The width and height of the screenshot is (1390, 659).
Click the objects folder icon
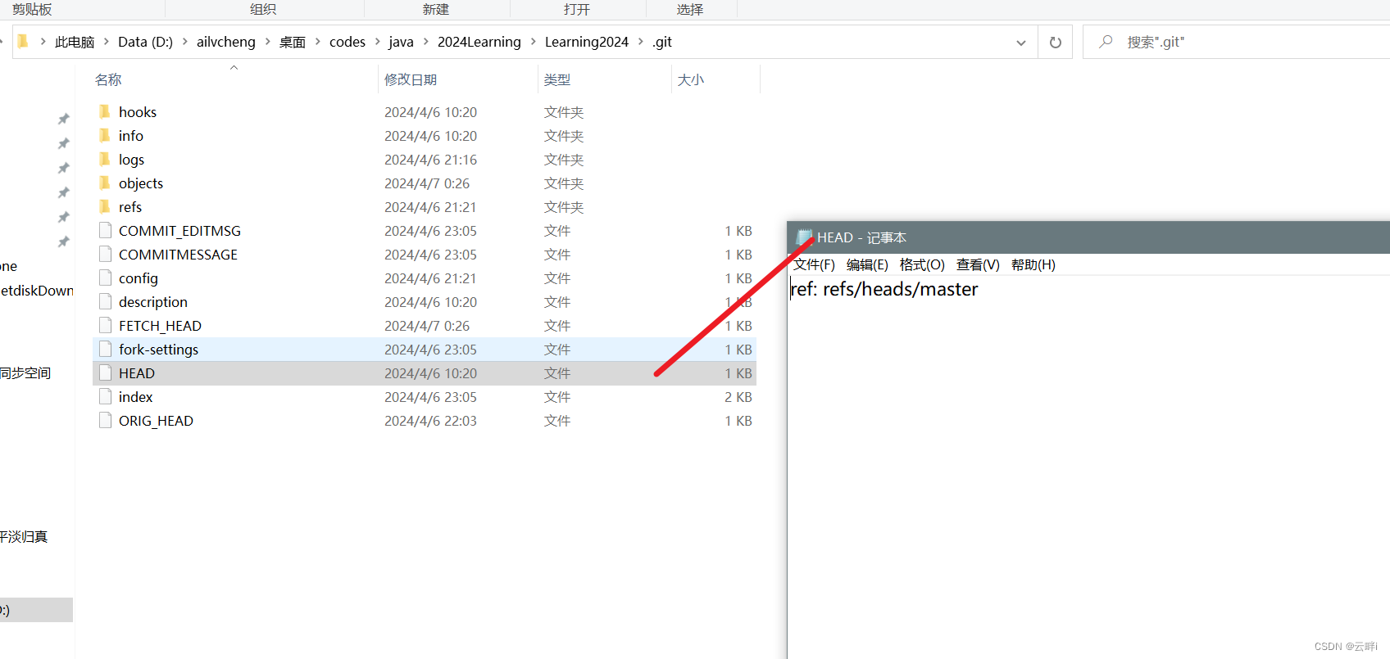[x=105, y=183]
